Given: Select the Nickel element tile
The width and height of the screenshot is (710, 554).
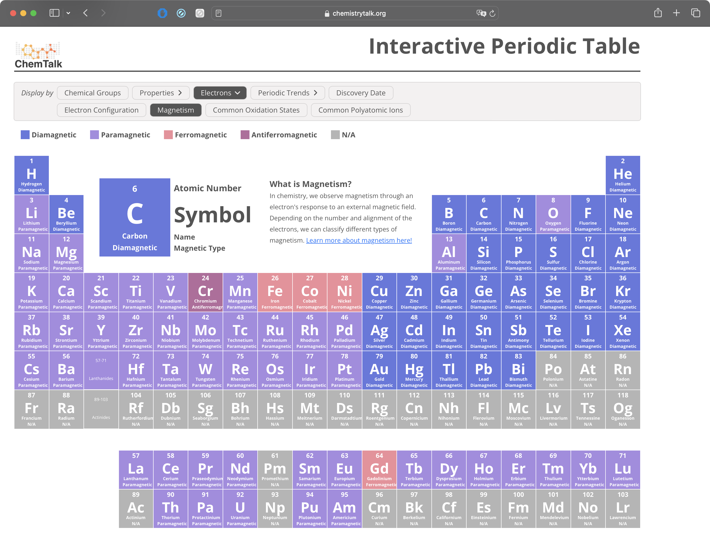Looking at the screenshot, I should click(345, 292).
